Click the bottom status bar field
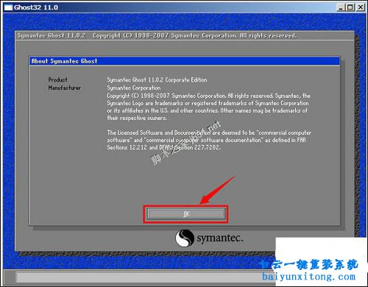 146,277
